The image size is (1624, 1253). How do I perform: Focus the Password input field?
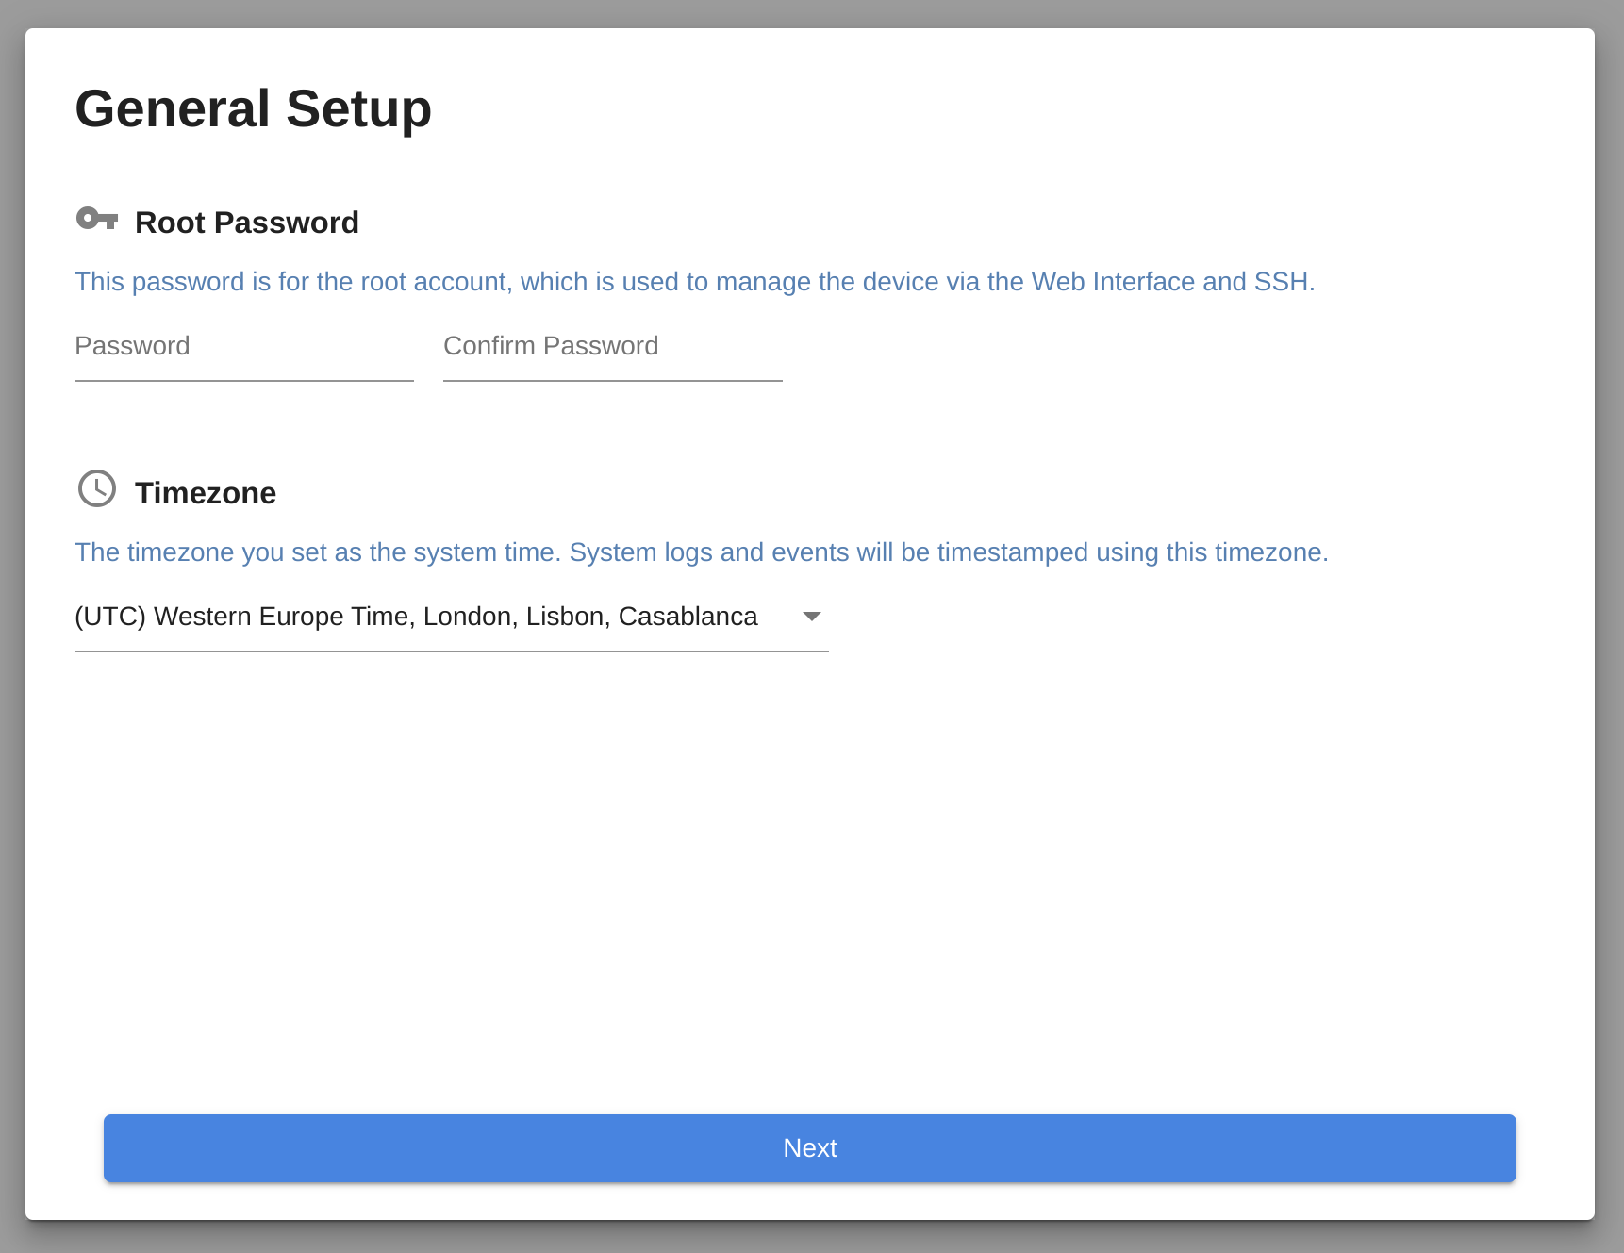[243, 347]
